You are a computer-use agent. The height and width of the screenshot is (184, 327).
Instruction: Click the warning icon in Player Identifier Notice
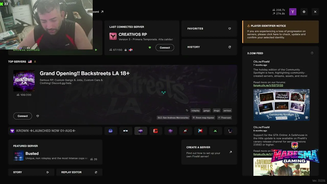(249, 26)
